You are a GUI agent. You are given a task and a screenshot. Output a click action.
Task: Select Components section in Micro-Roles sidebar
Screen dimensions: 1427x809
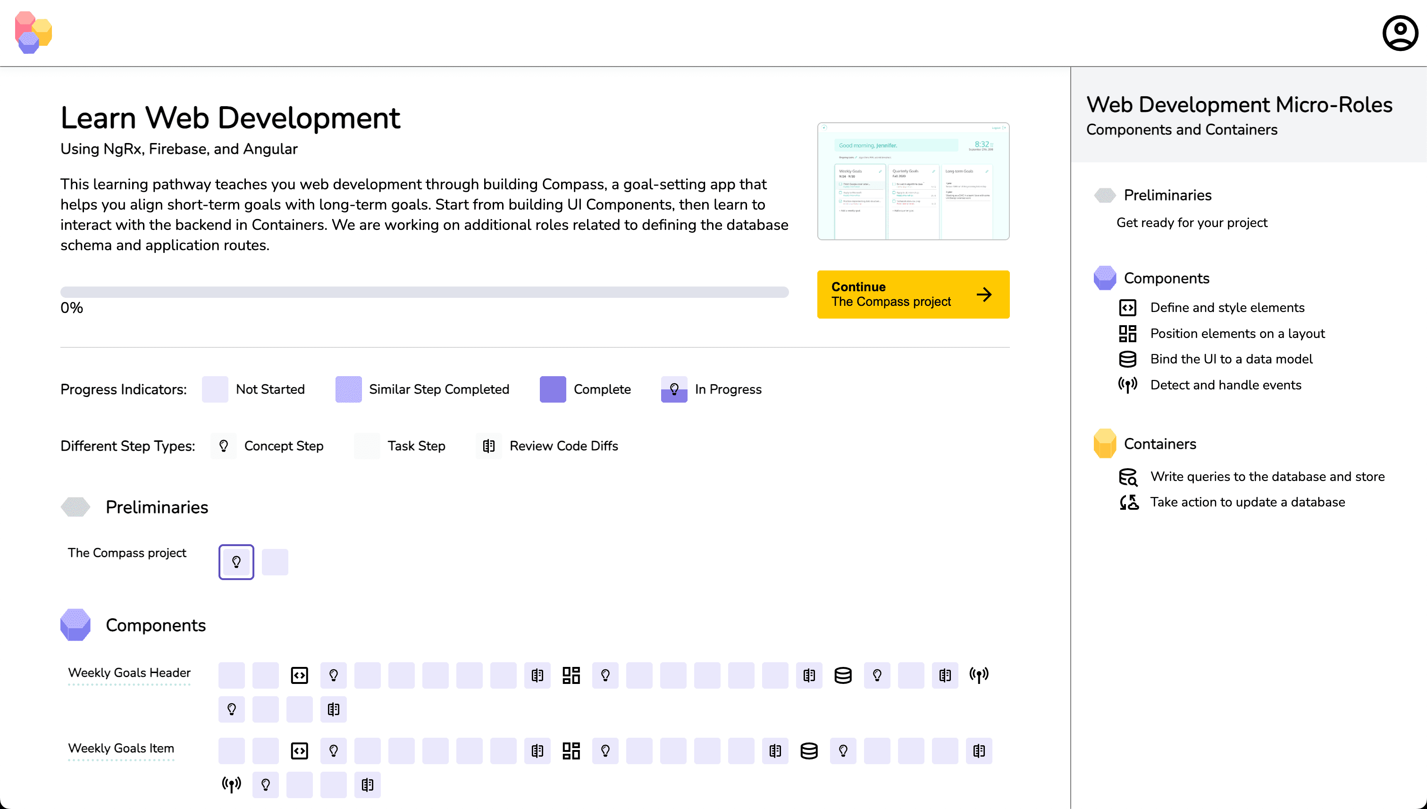(1166, 278)
